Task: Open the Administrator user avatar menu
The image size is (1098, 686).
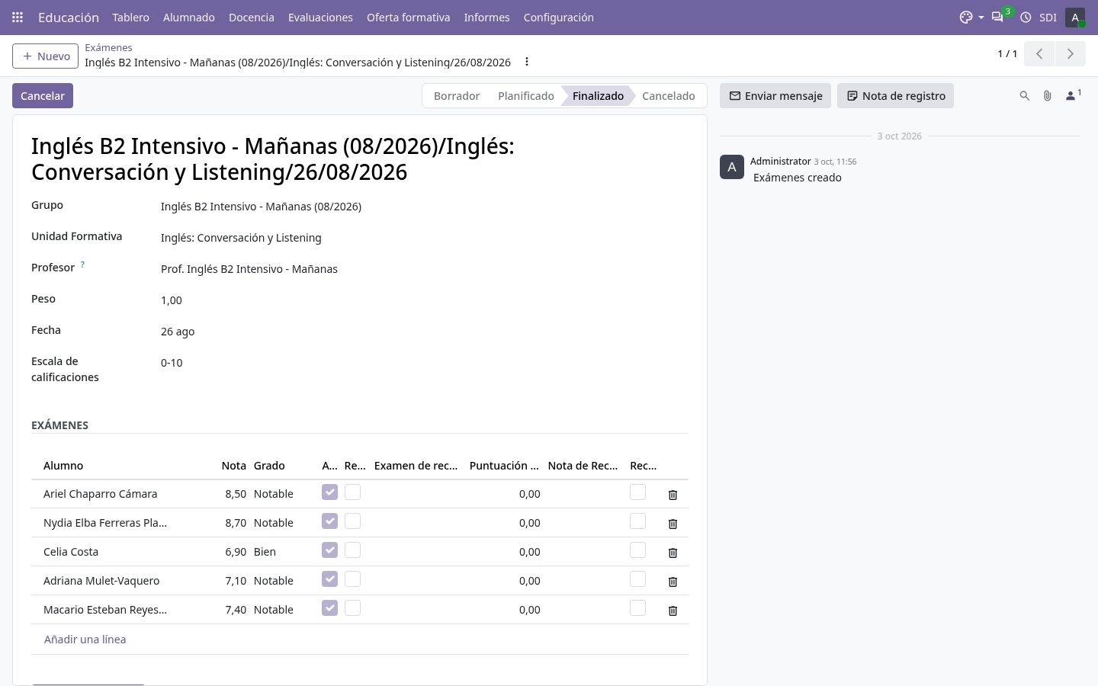Action: (x=1075, y=17)
